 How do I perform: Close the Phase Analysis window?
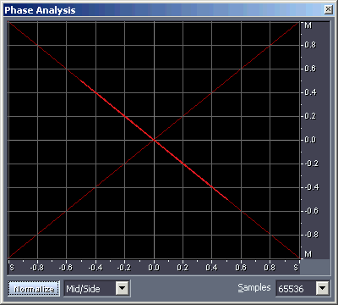(x=329, y=10)
